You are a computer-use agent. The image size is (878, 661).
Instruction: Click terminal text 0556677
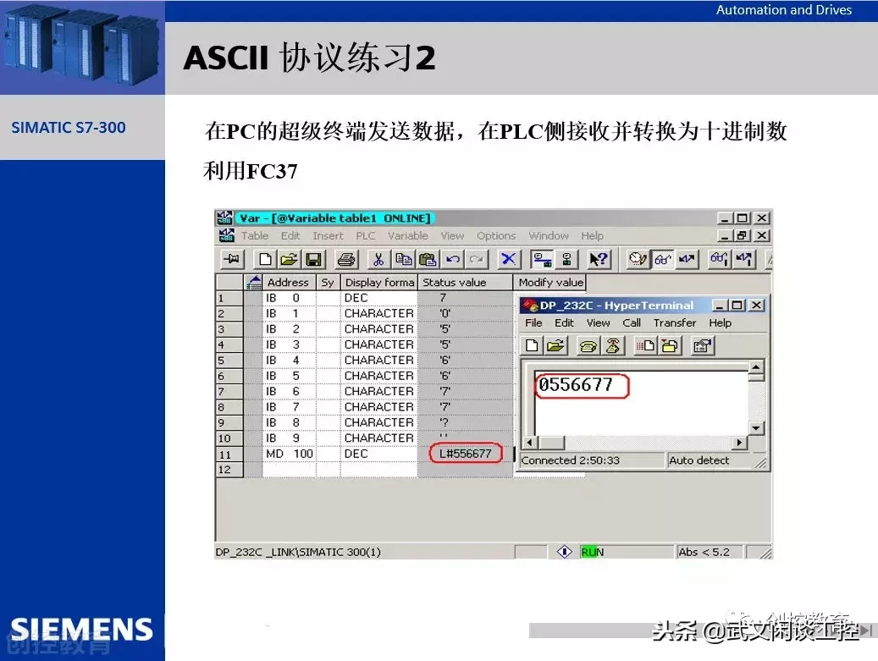576,384
